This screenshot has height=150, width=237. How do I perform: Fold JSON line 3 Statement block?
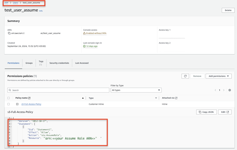[x=11, y=124]
